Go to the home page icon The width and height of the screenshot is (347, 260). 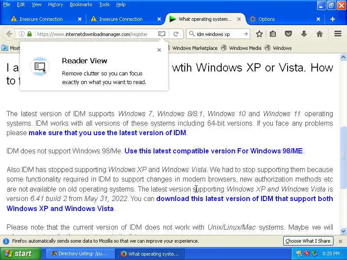320,34
